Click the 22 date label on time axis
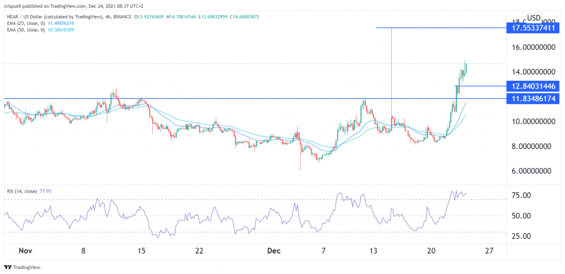Image resolution: width=565 pixels, height=274 pixels. pyautogui.click(x=199, y=251)
